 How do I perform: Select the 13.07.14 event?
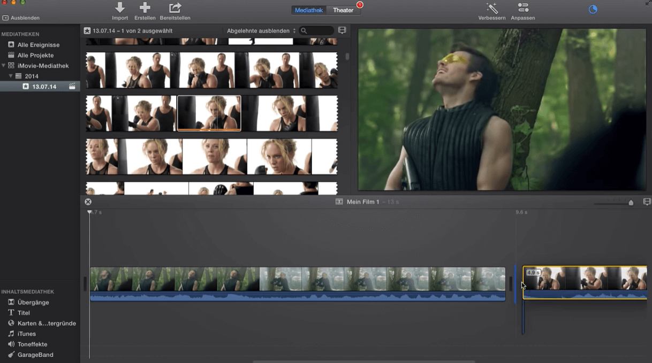tap(44, 87)
